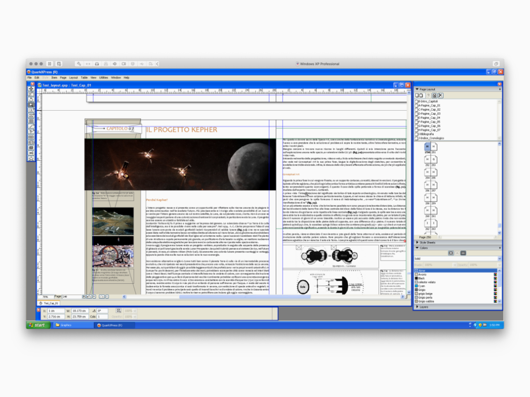Close the toolbox palette with its red X

point(33,84)
